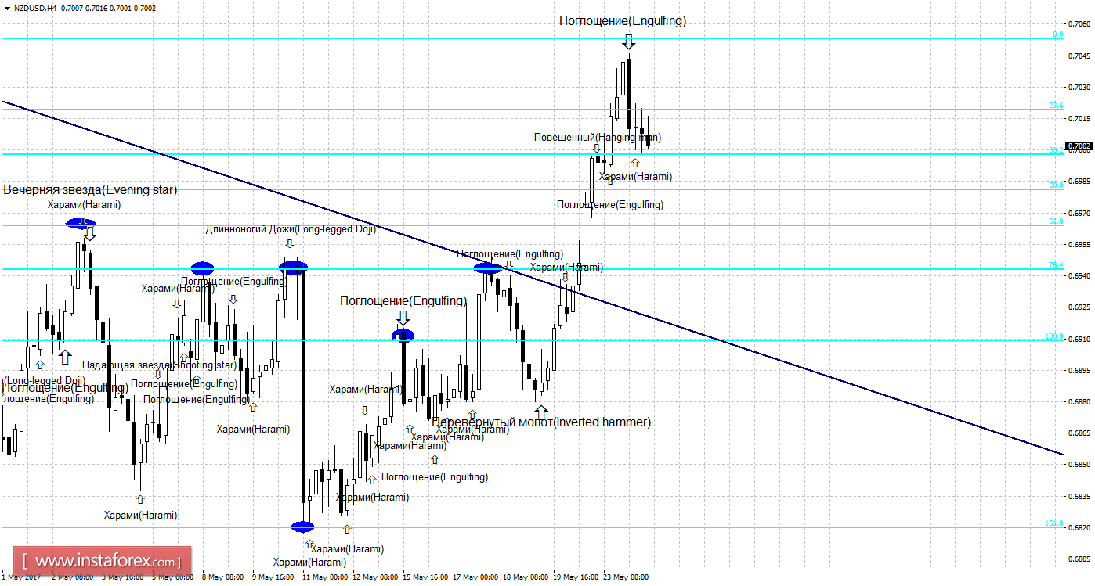Click the "15 May 16:00" time axis label
Viewport: 1095px width, 586px height.
(x=425, y=577)
